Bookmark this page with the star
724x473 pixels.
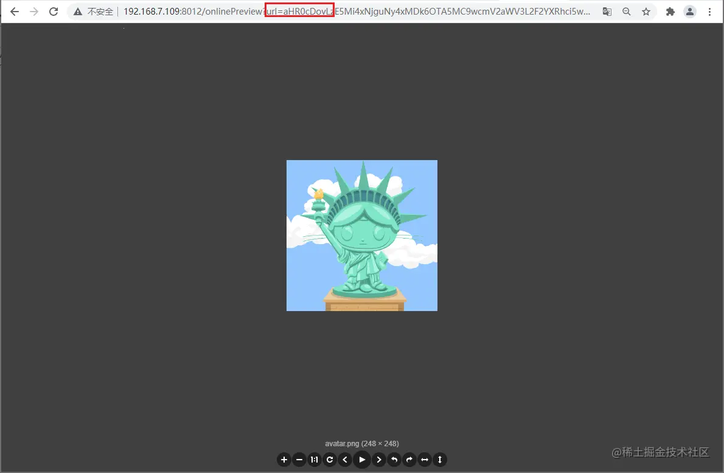point(646,12)
